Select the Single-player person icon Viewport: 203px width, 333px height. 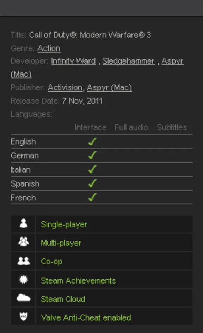click(23, 224)
